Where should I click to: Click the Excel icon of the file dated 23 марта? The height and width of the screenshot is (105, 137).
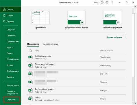pos(30,82)
